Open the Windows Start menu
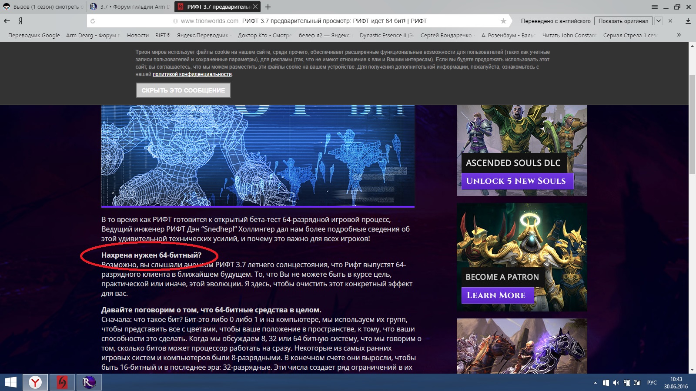 click(x=10, y=382)
